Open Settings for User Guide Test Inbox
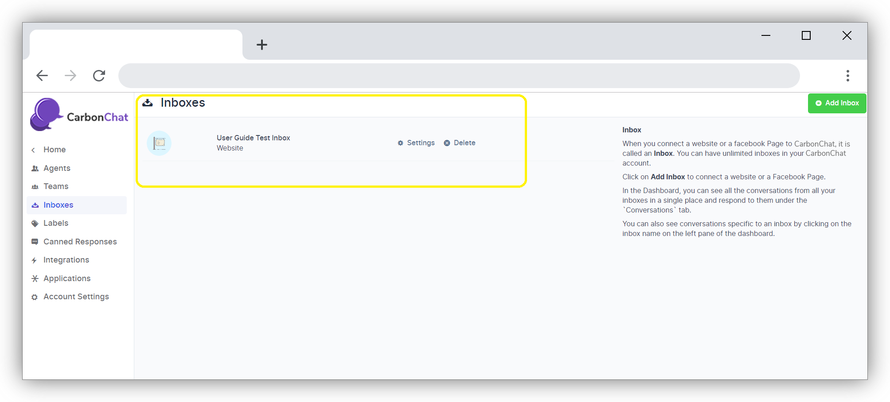Viewport: 890px width, 402px height. 416,143
